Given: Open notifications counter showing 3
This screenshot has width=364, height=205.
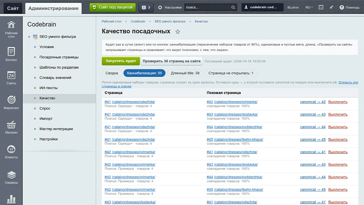Looking at the screenshot, I should coord(146,7).
